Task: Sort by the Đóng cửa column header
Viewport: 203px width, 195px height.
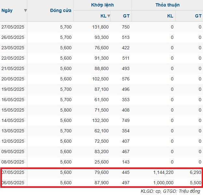Action: tap(61, 10)
